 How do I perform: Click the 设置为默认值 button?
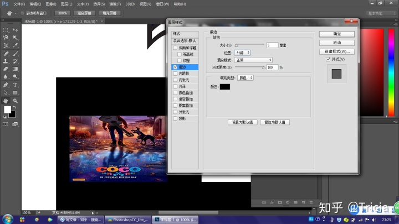click(243, 122)
